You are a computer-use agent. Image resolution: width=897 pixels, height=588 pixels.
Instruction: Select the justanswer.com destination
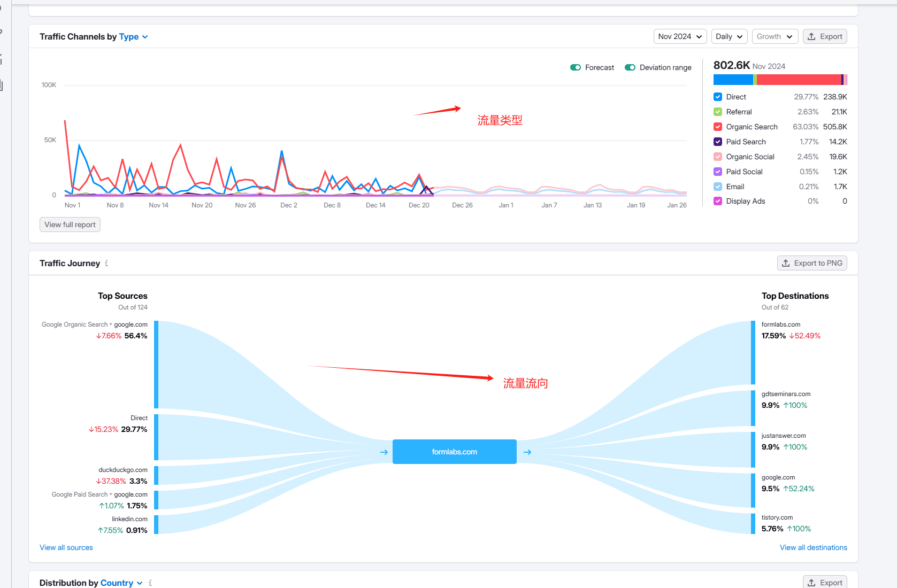point(784,436)
